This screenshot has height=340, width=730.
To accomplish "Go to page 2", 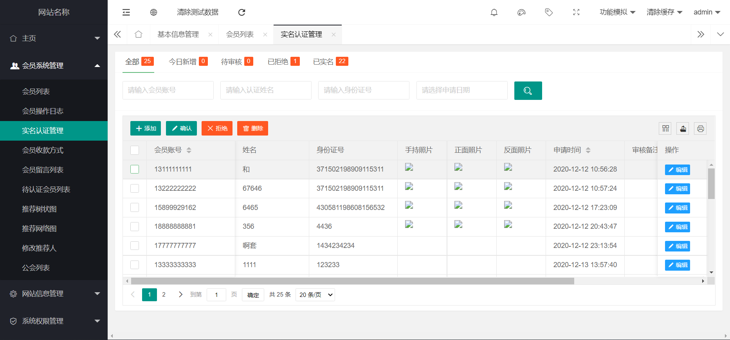I will [x=164, y=295].
